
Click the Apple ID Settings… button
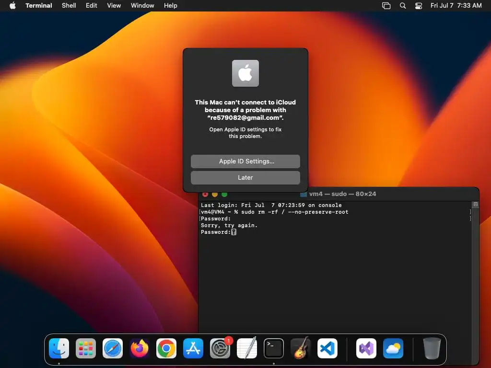click(245, 161)
